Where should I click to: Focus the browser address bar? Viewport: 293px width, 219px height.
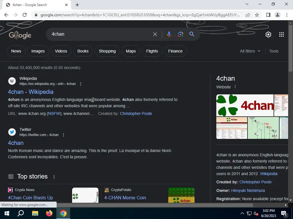(140, 15)
